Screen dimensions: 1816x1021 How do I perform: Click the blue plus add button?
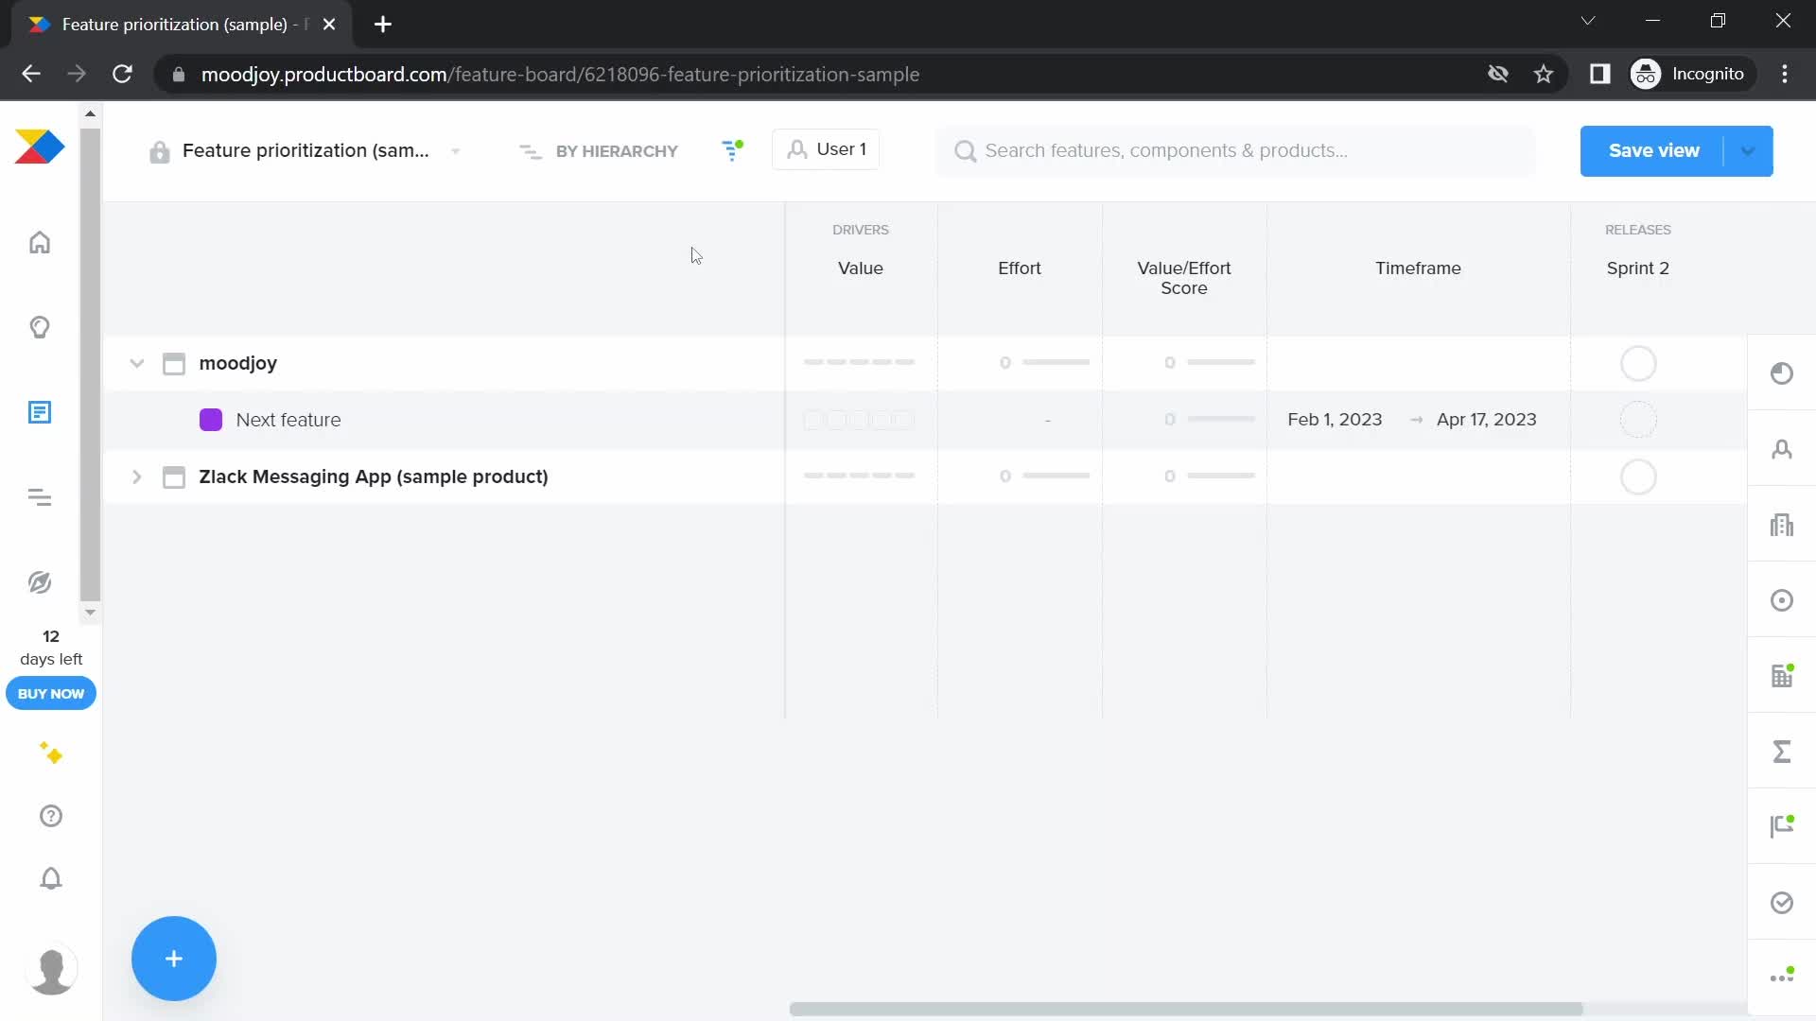point(174,959)
